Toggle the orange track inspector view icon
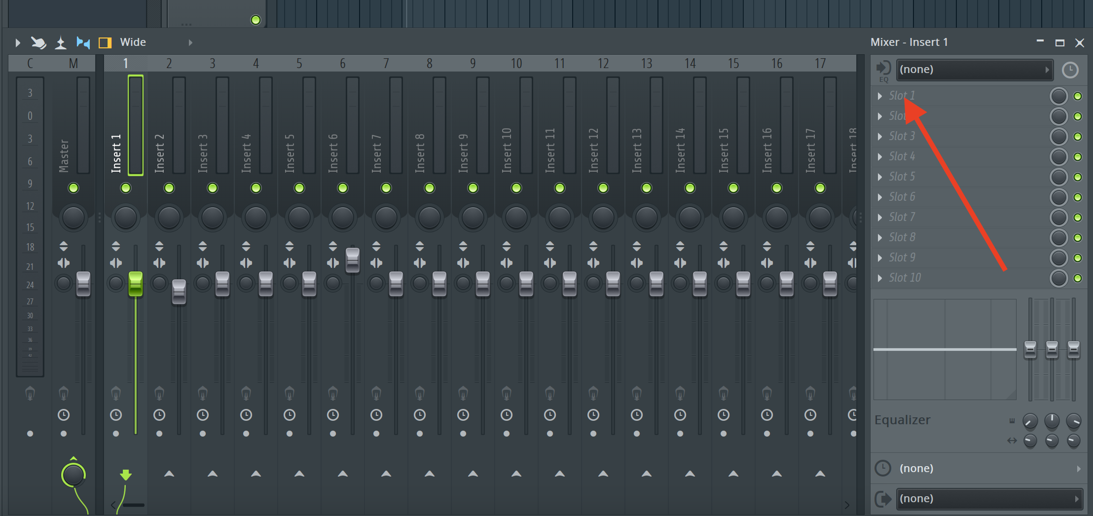This screenshot has width=1093, height=516. point(105,43)
